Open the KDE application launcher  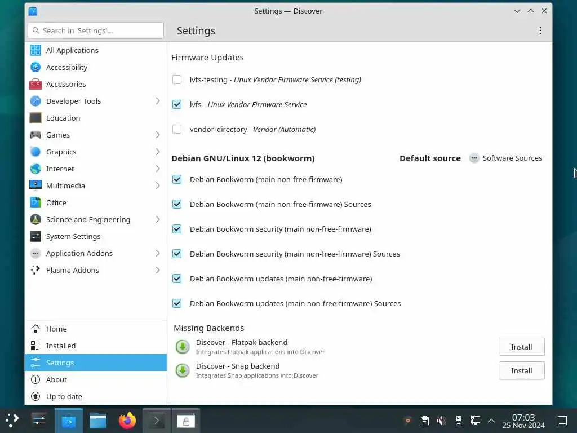click(x=12, y=420)
